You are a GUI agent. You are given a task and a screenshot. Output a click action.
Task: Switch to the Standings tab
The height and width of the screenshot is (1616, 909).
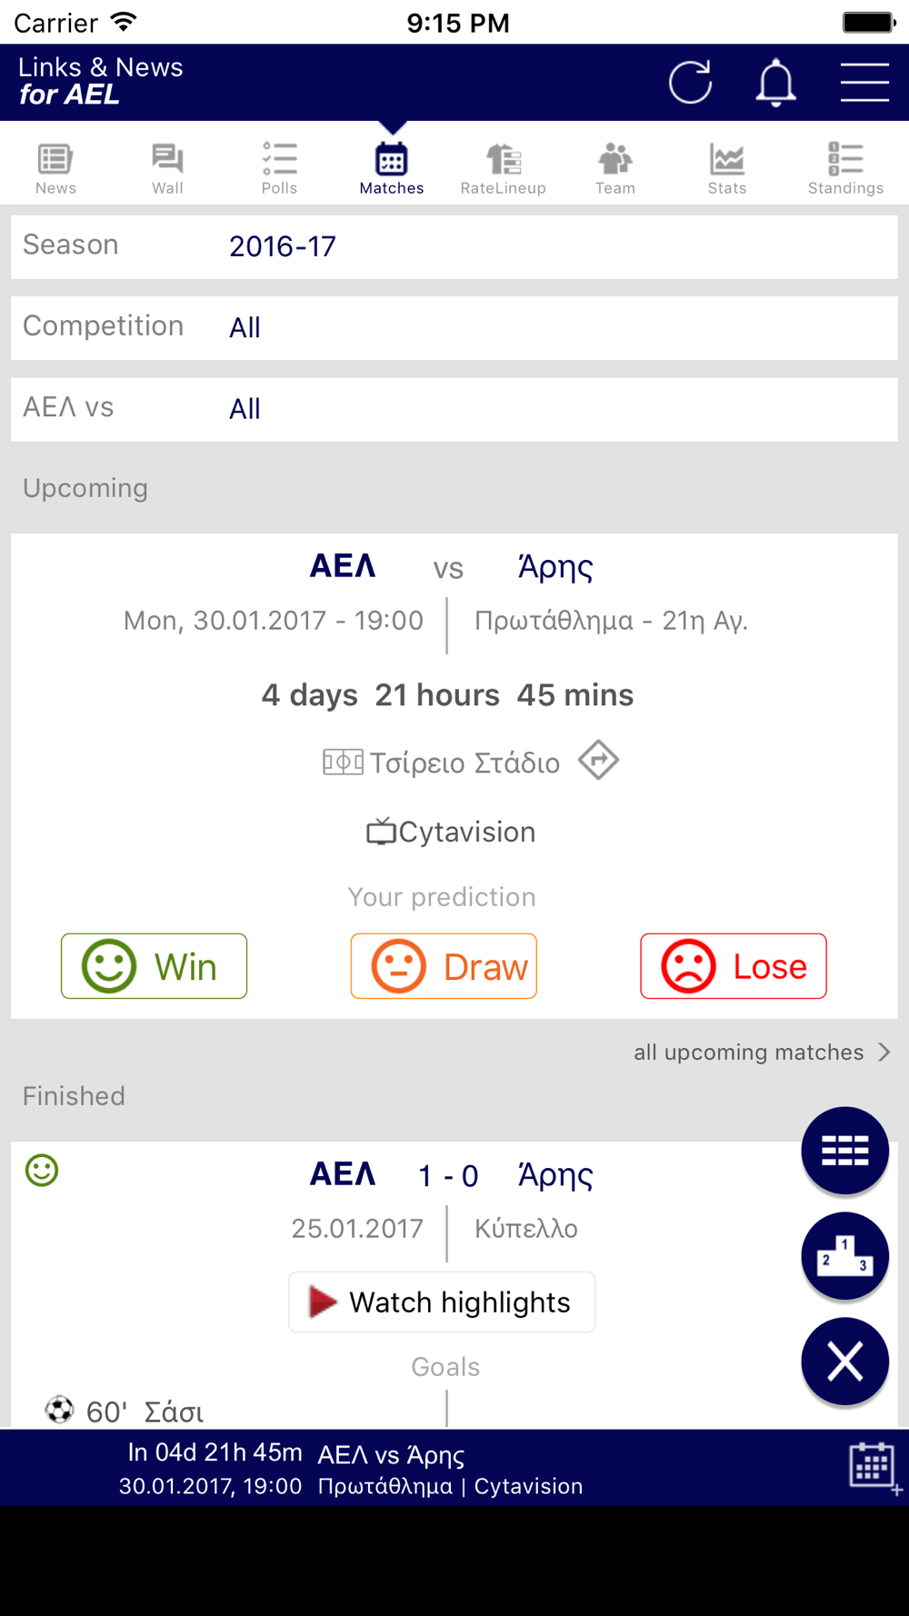coord(845,169)
